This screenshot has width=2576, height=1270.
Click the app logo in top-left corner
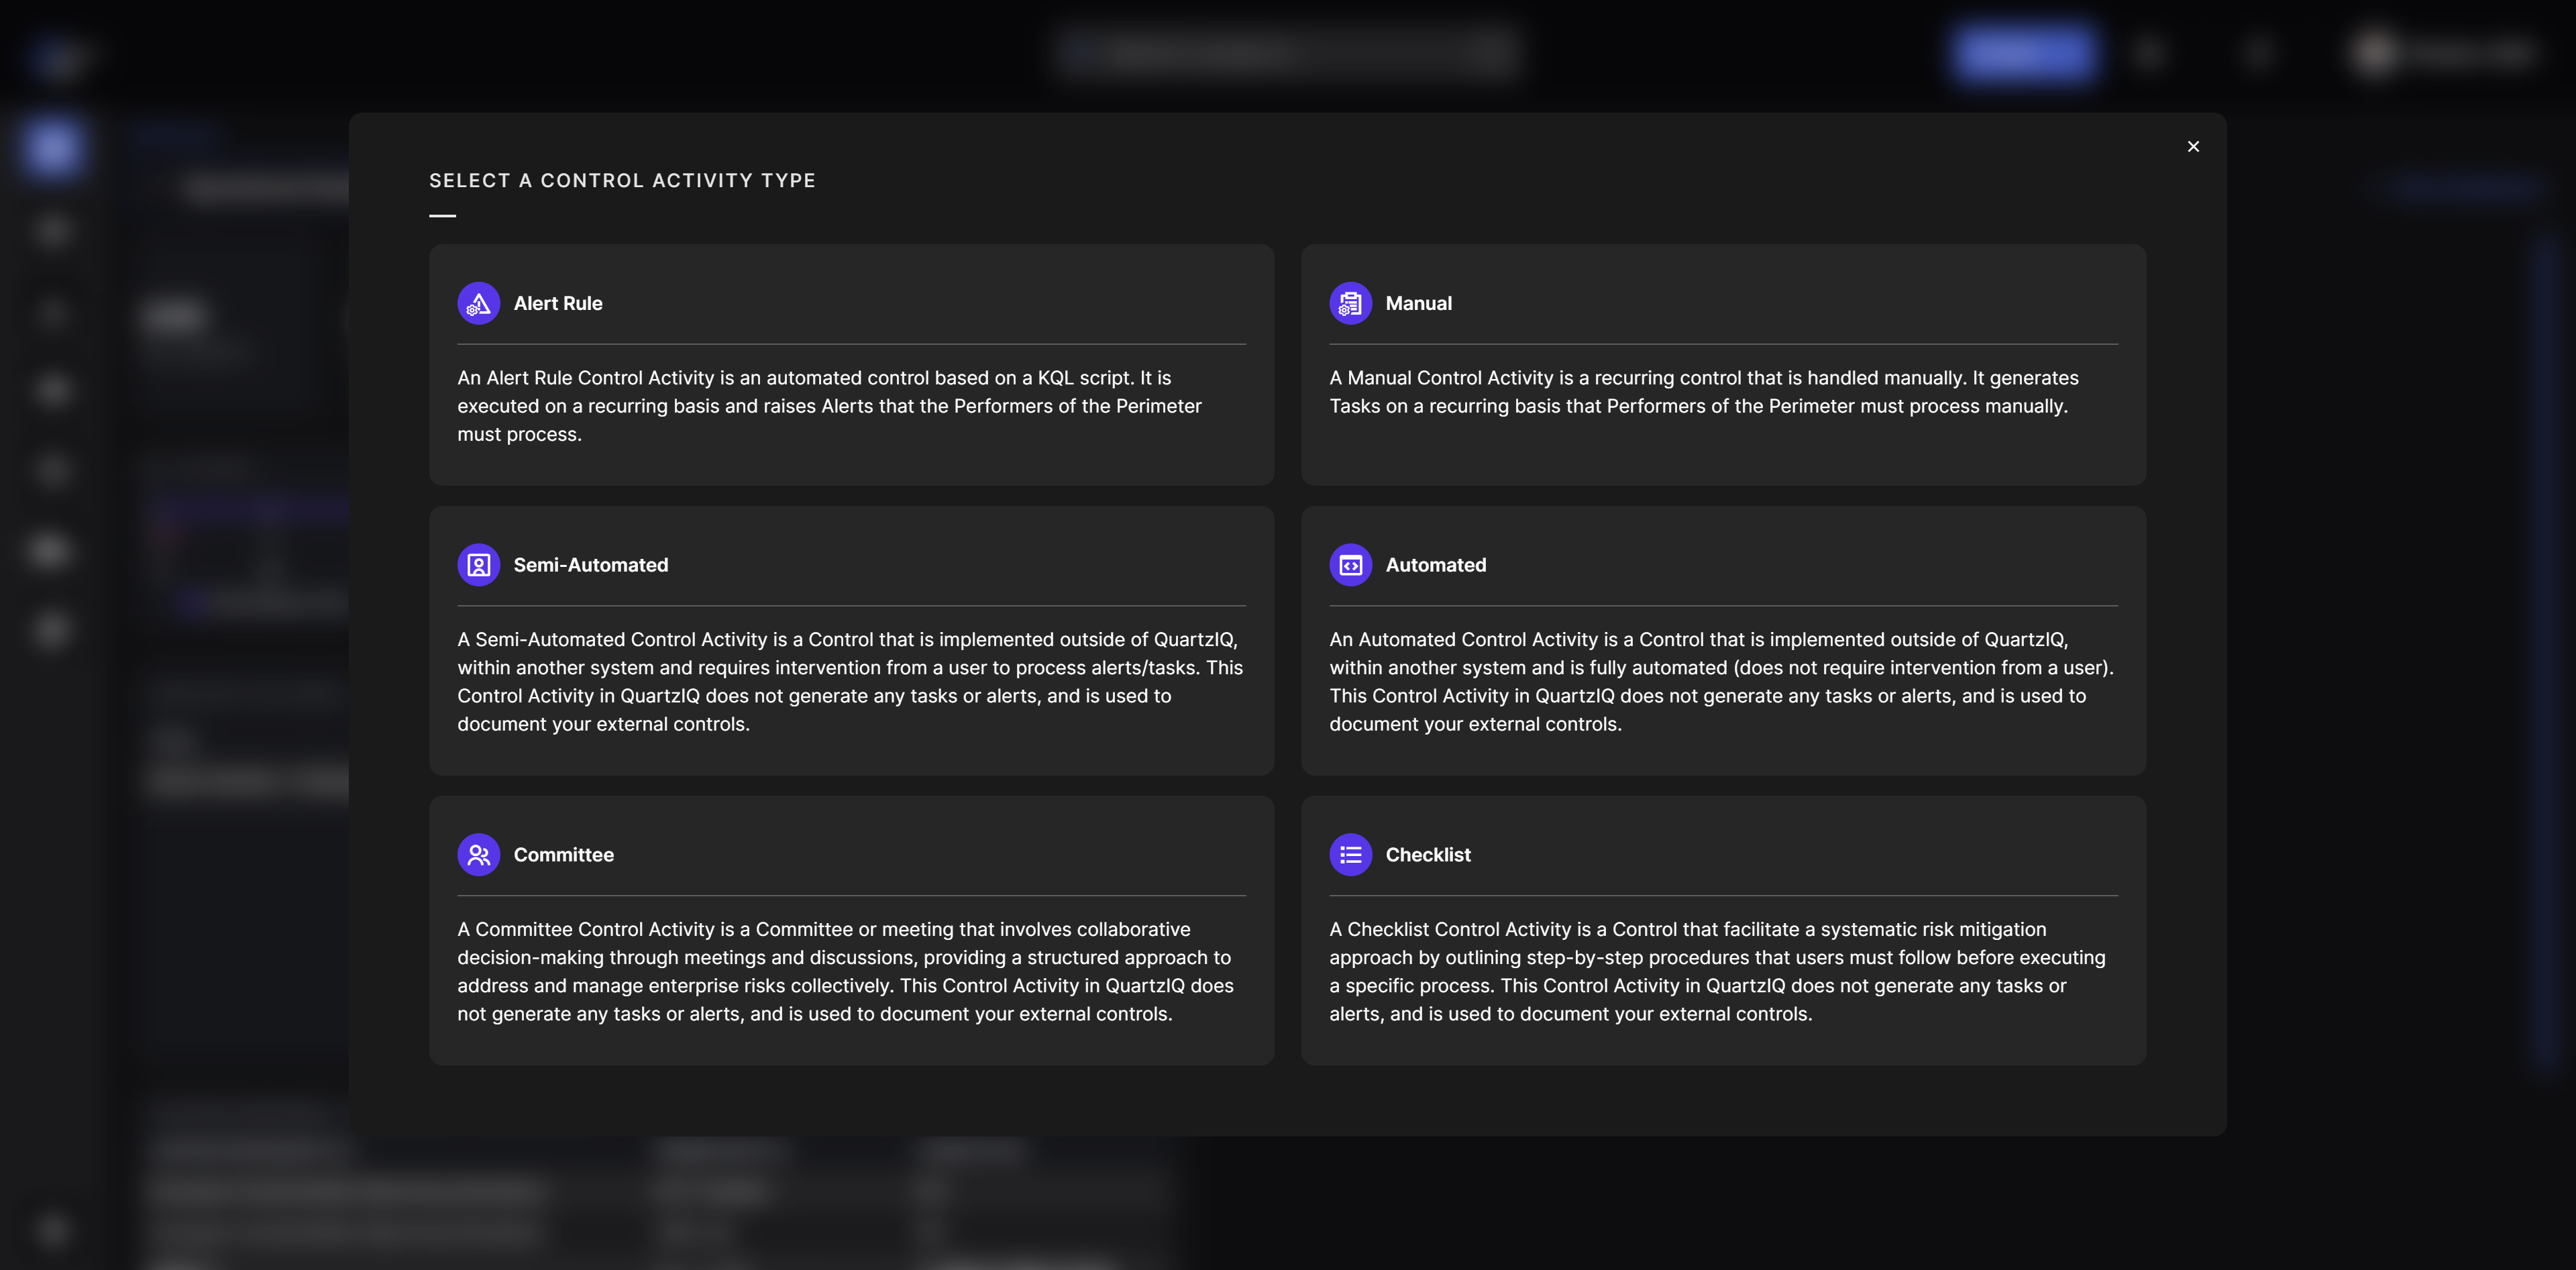55,57
